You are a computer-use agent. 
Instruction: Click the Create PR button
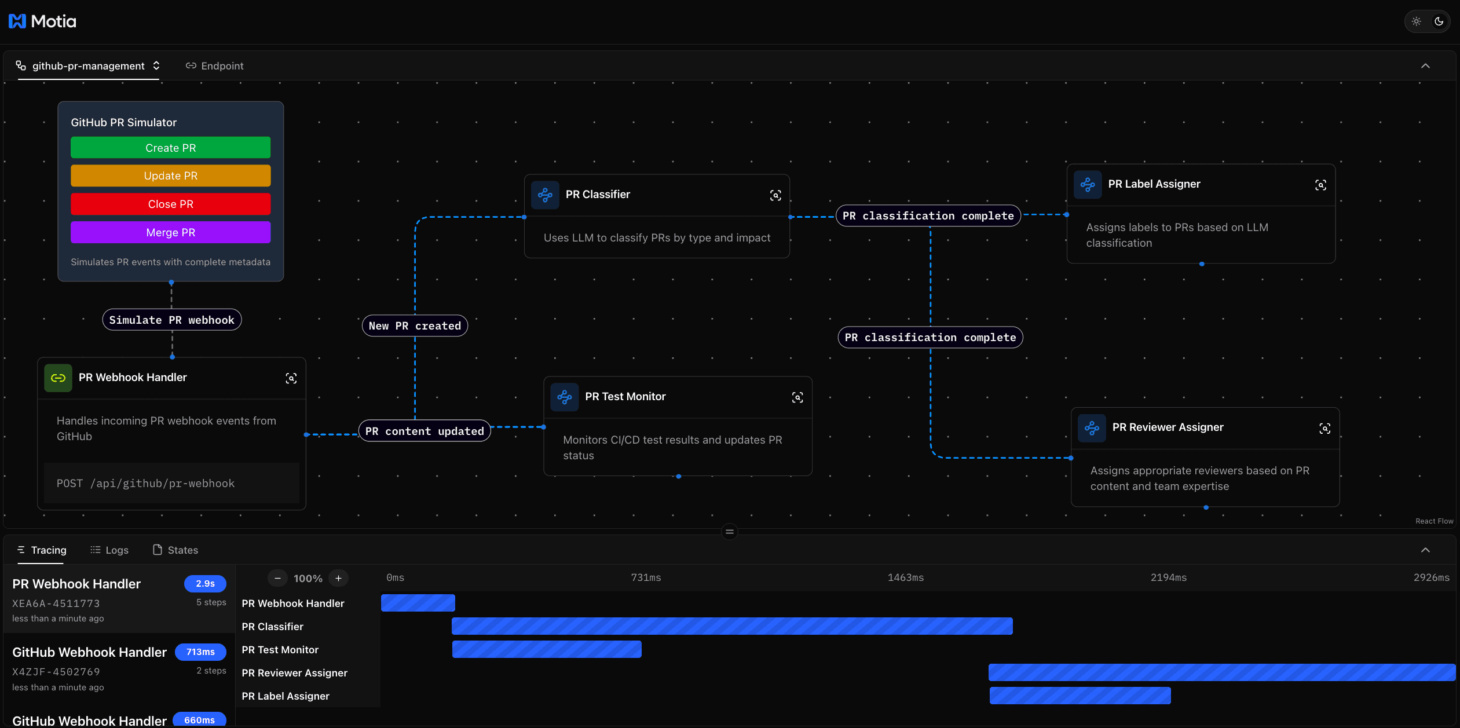click(170, 148)
